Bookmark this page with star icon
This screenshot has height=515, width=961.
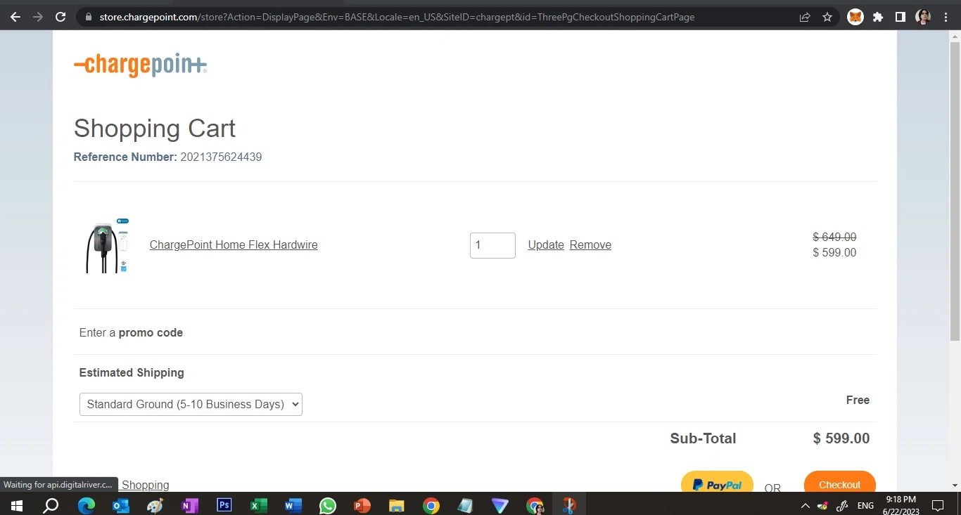pyautogui.click(x=827, y=17)
